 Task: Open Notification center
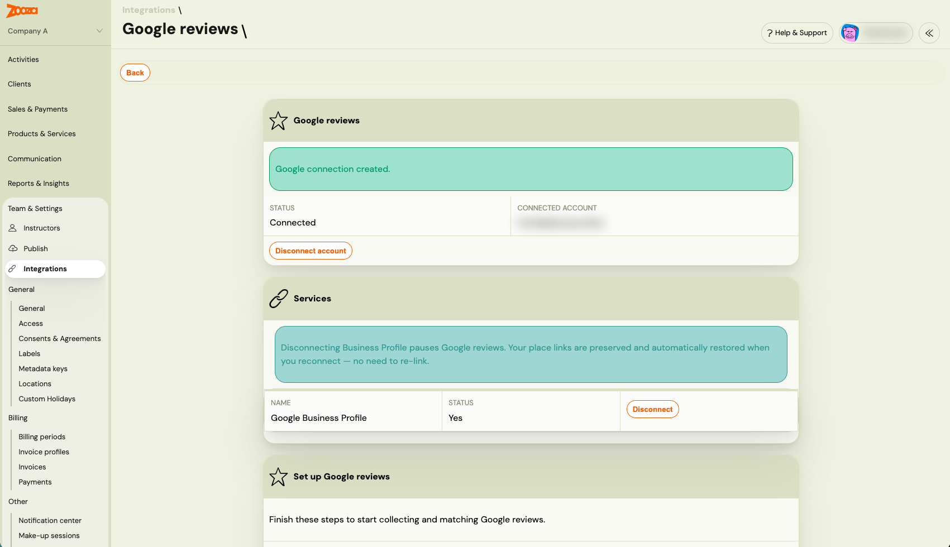(x=50, y=521)
